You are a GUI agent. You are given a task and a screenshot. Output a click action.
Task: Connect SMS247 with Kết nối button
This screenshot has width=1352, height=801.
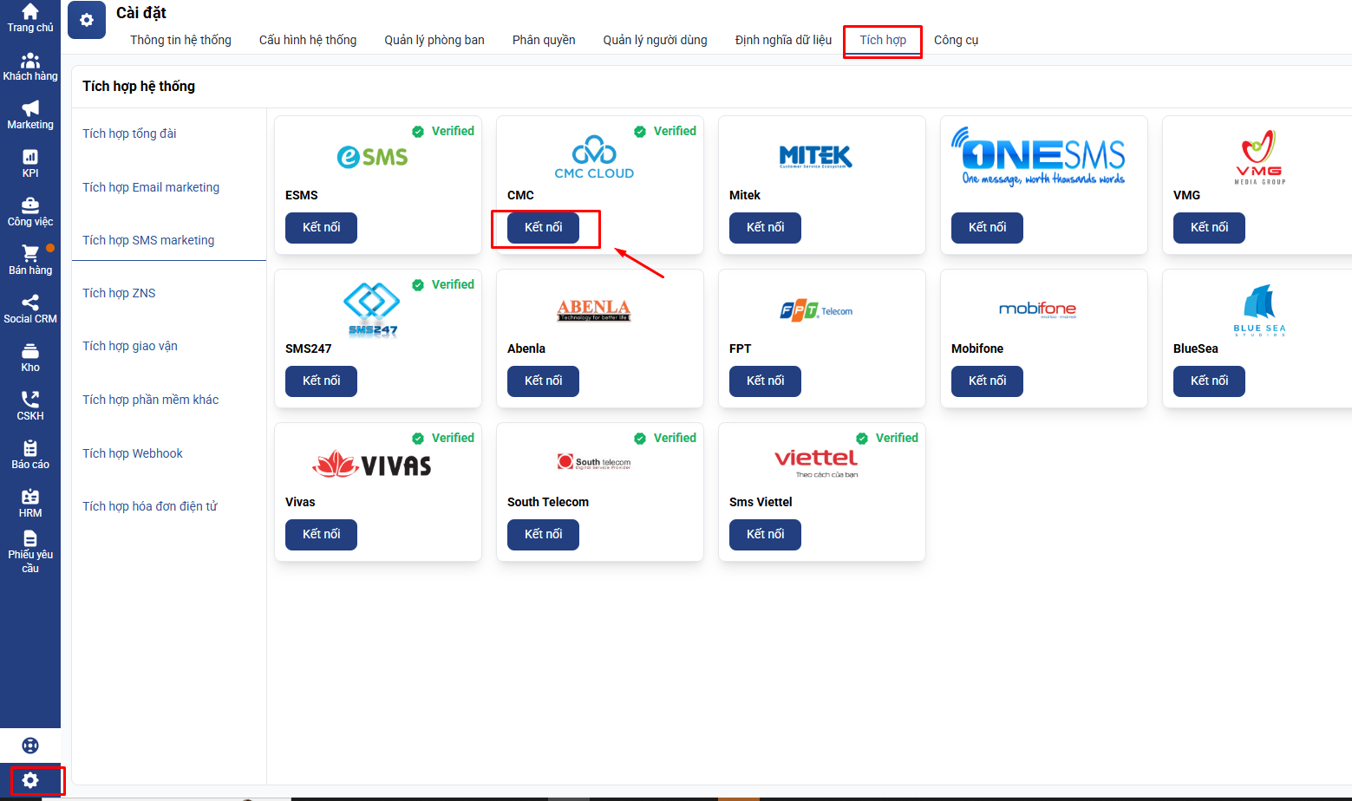[321, 381]
